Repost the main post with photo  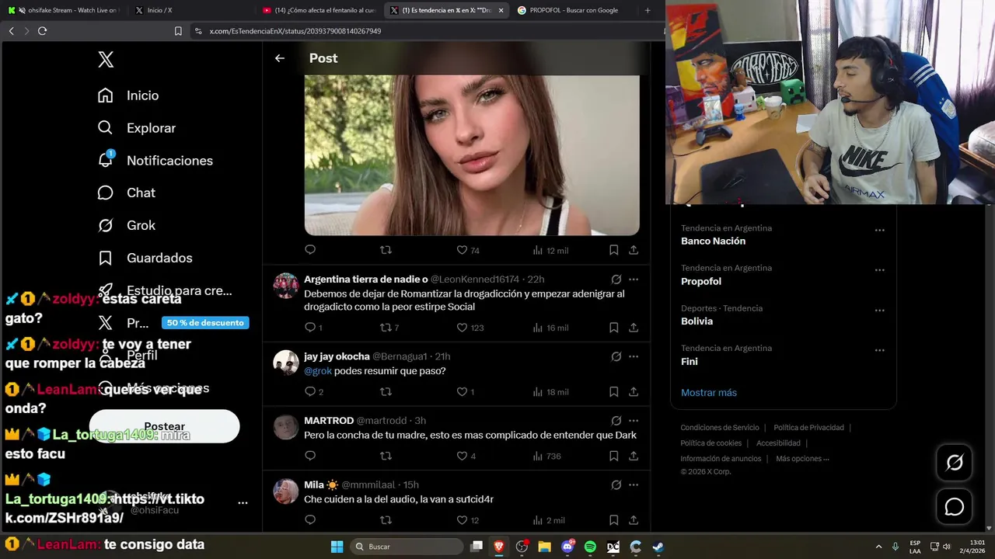coord(386,250)
